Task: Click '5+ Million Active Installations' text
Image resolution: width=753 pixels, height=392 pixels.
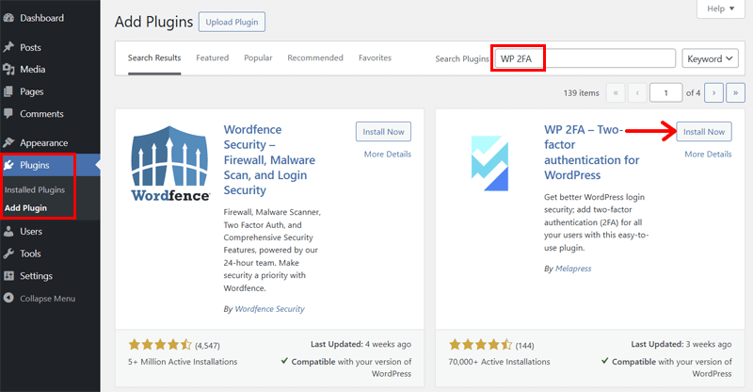Action: [x=183, y=362]
